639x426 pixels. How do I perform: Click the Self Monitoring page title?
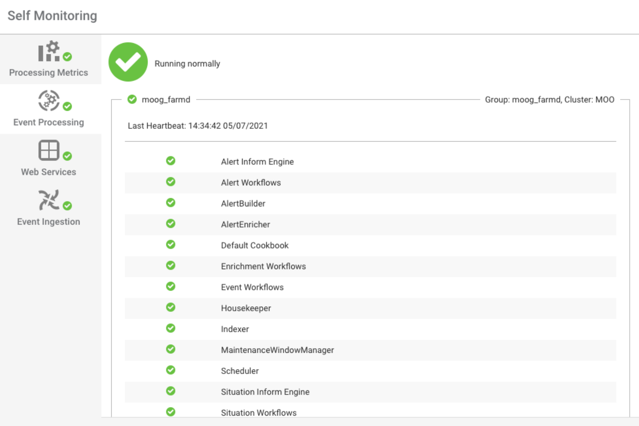[52, 16]
